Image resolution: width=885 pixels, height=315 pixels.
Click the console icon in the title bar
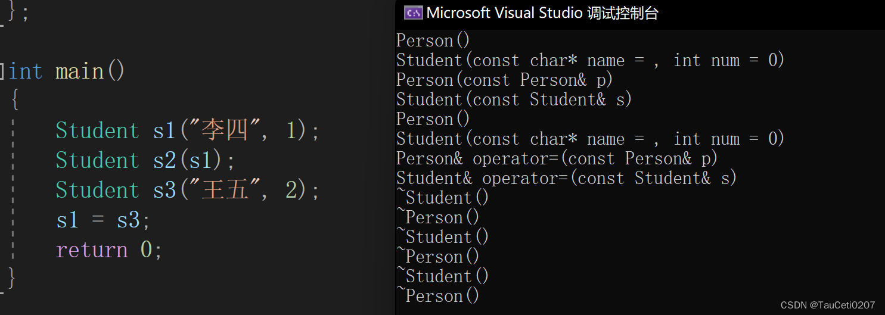coord(413,13)
